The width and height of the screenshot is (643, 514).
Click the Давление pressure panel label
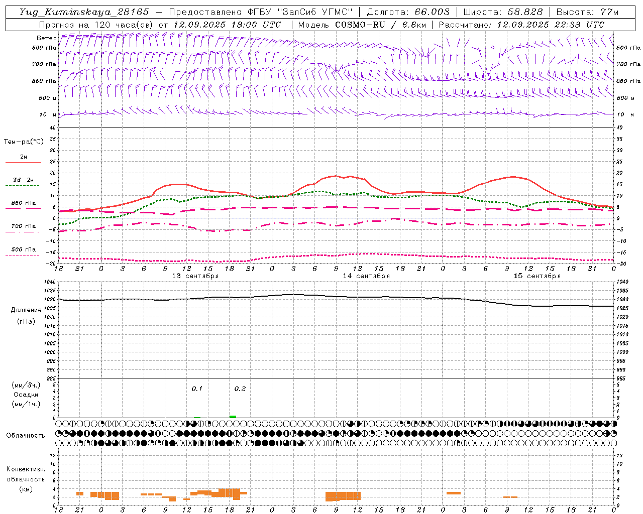tap(26, 310)
